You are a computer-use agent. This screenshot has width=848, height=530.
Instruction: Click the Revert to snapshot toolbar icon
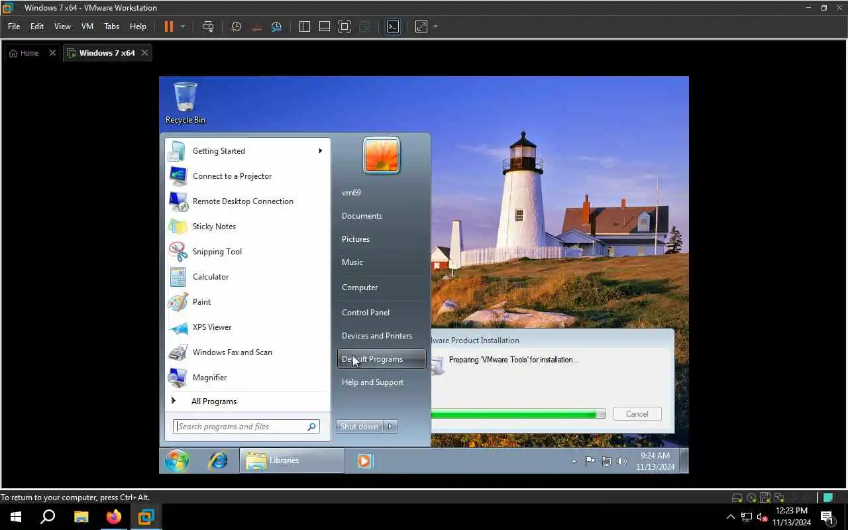pos(256,26)
